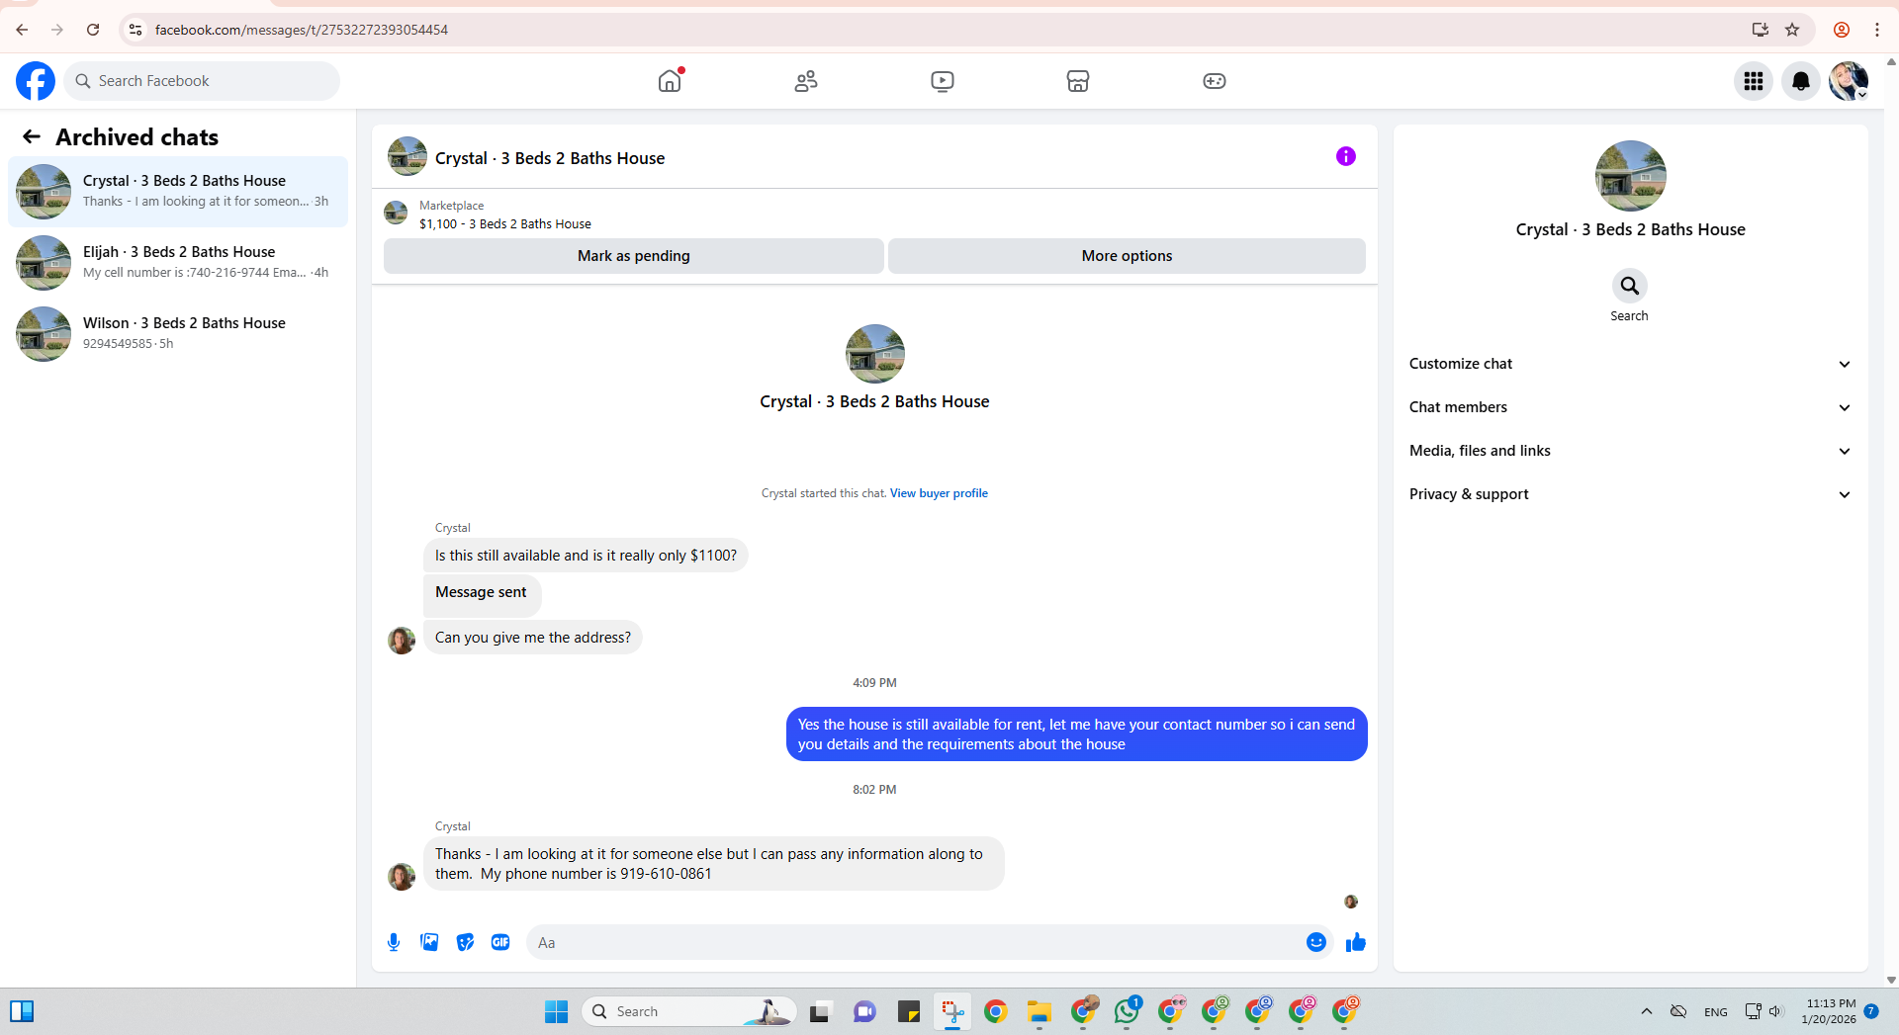Open the Facebook menu grid icon
This screenshot has width=1899, height=1035.
pyautogui.click(x=1754, y=81)
